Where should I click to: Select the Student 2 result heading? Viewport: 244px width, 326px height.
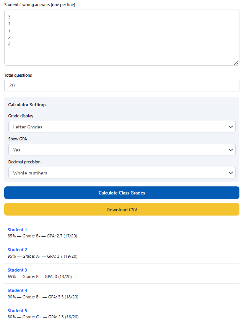(x=17, y=250)
